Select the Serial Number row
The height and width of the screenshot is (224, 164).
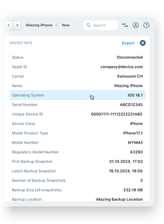(77, 105)
